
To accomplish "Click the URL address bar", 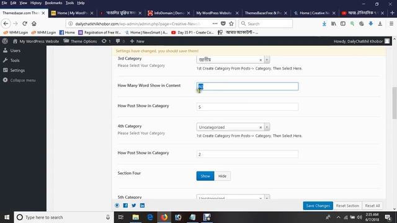I will [142, 24].
